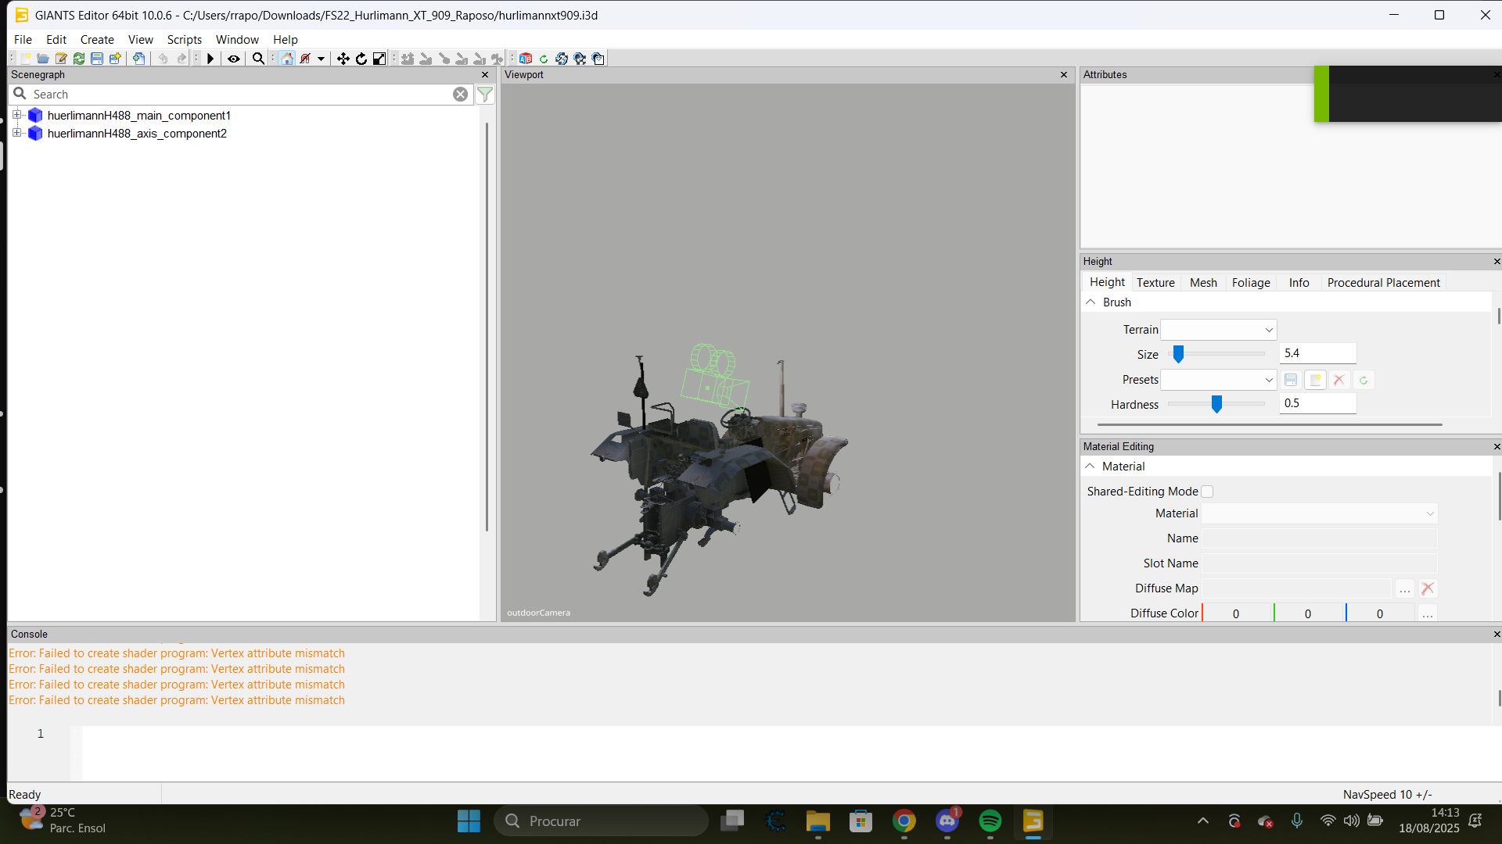Switch to the Procedural Placement tab
The image size is (1502, 844).
[x=1383, y=283]
